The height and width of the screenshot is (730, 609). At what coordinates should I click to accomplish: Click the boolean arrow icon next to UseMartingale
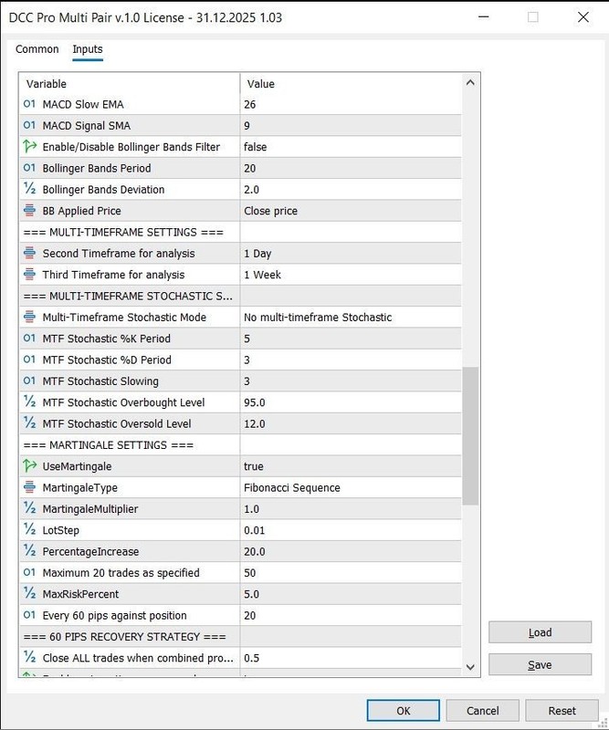click(x=29, y=465)
